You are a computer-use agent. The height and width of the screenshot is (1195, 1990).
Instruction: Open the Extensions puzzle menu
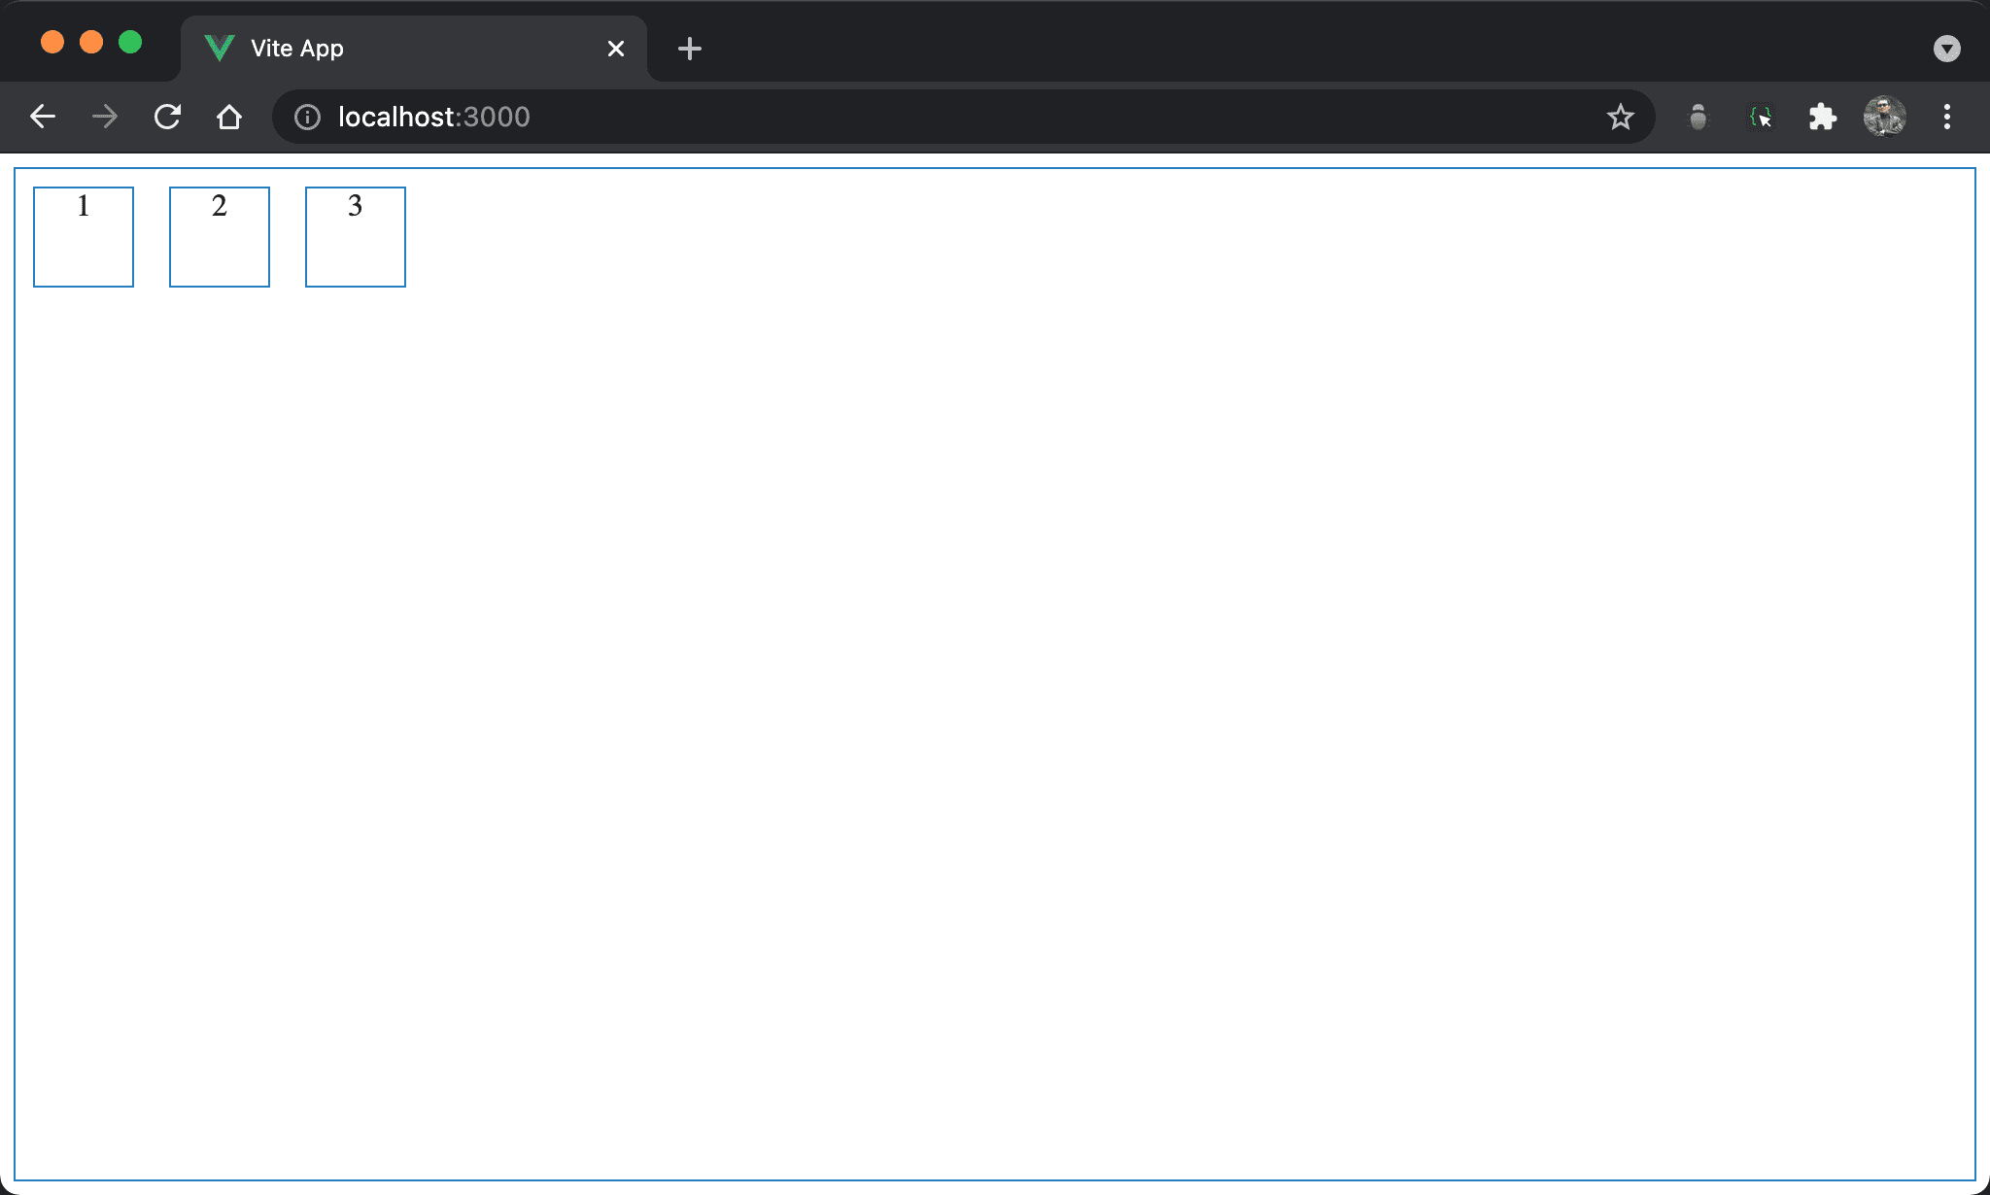click(x=1822, y=117)
